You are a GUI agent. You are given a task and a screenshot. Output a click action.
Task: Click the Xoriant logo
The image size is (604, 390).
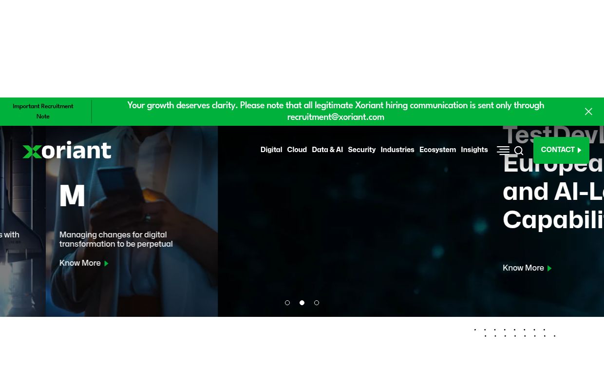(67, 150)
